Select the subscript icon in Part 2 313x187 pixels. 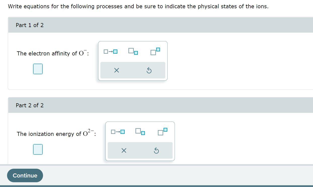click(x=140, y=132)
